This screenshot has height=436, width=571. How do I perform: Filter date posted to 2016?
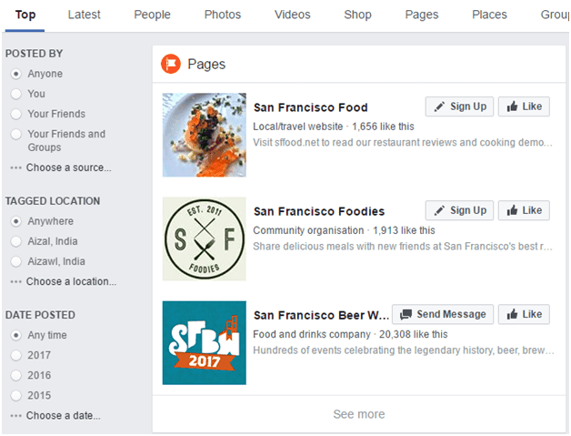point(16,375)
